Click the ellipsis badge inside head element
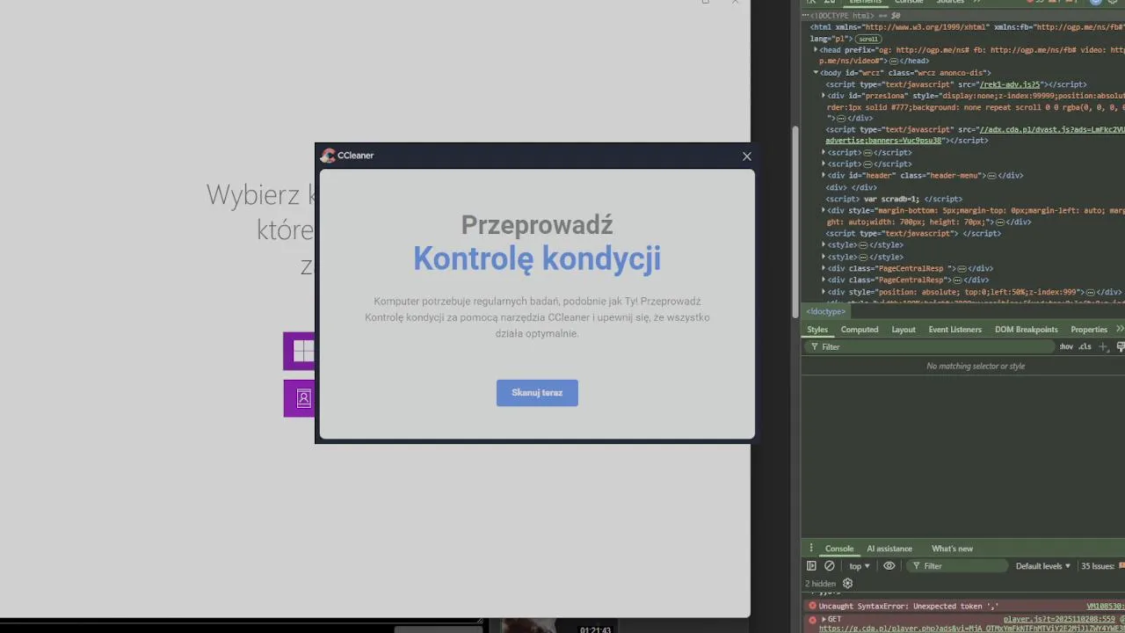This screenshot has height=633, width=1125. coord(894,62)
